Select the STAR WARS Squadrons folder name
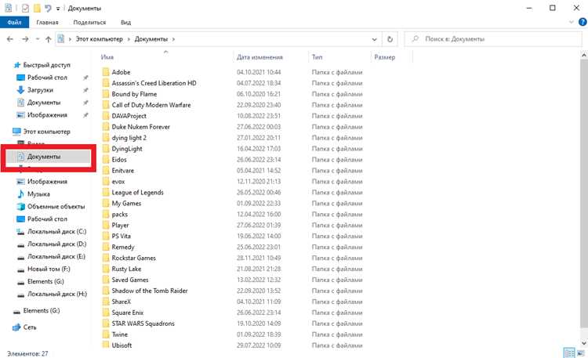Screen dimensions: 588x358 click(143, 324)
